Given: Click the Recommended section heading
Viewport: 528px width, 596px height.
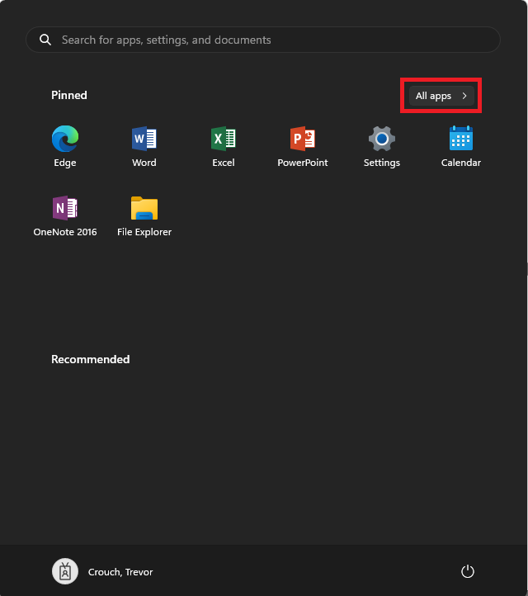Looking at the screenshot, I should coord(91,359).
